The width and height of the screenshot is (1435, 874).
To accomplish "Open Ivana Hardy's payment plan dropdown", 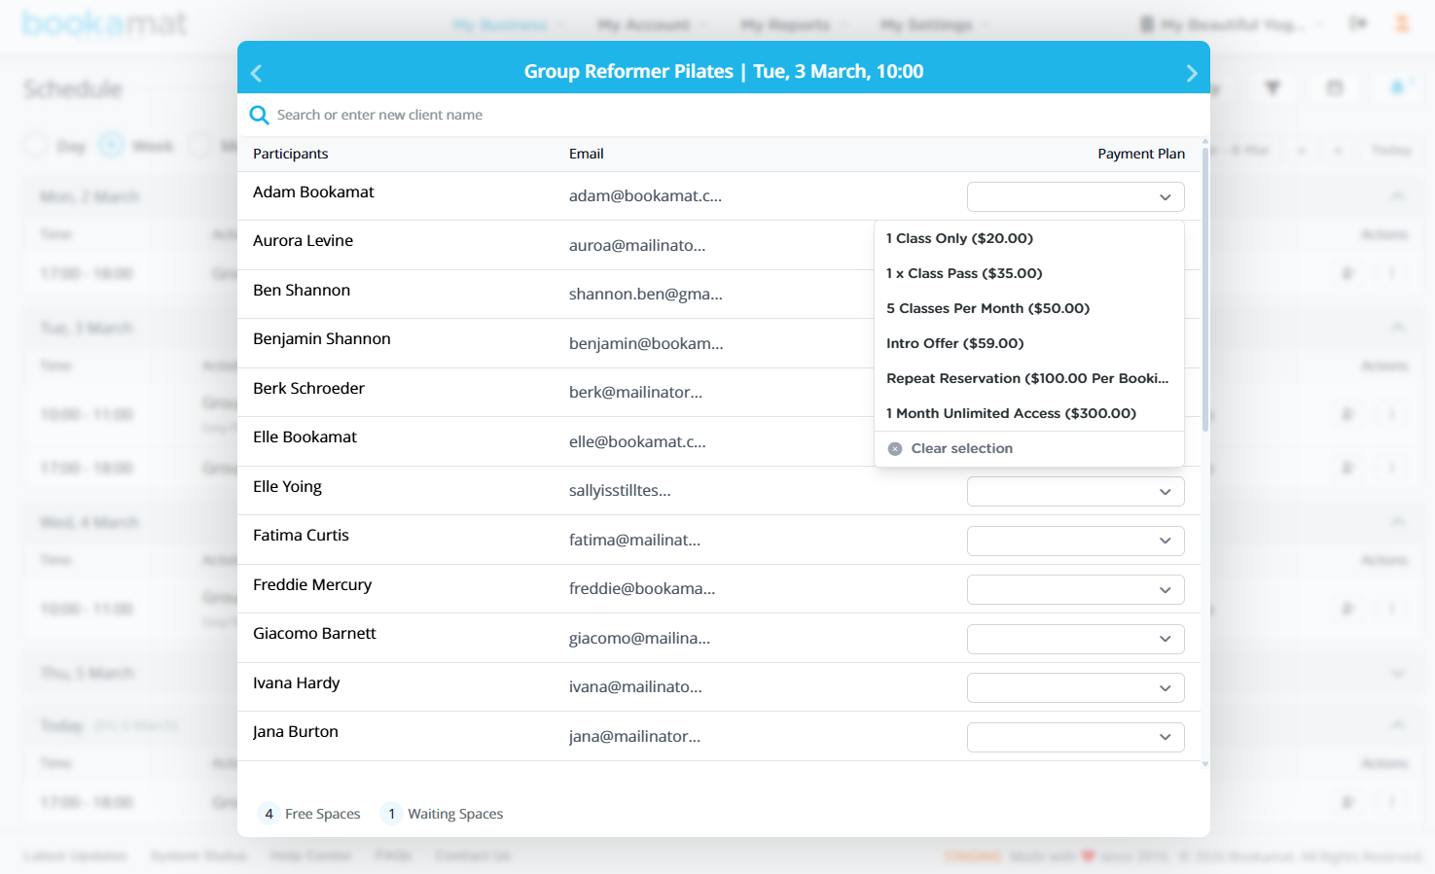I will point(1075,688).
